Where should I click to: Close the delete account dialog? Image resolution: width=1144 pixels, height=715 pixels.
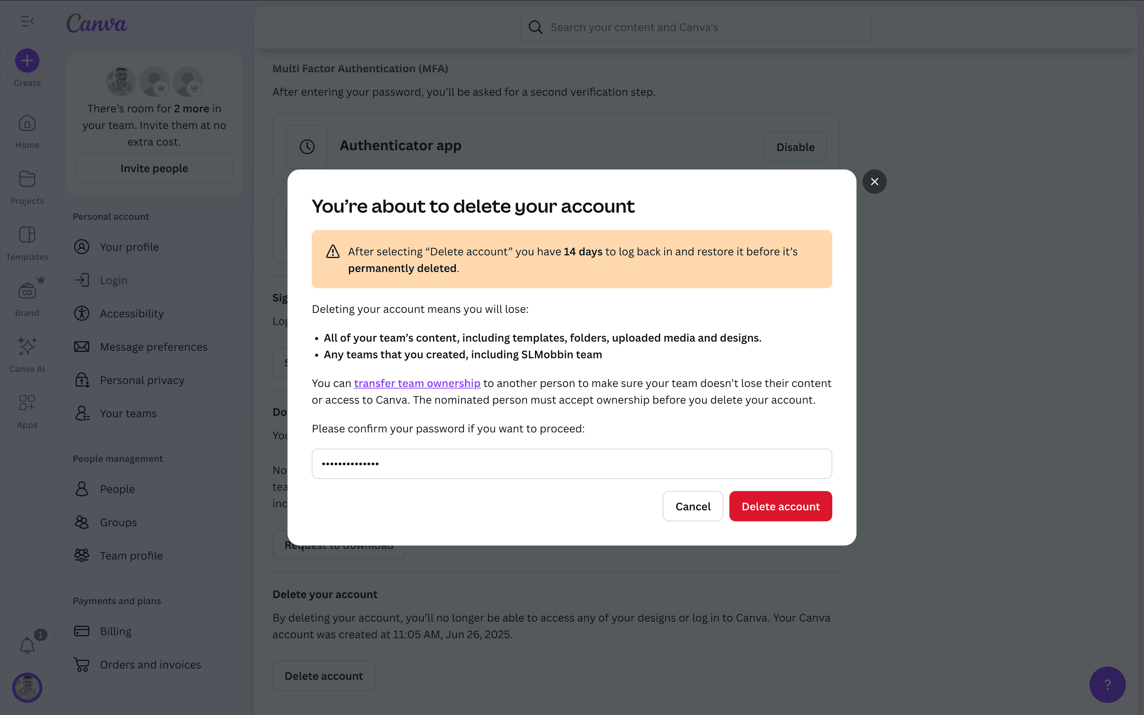(x=874, y=182)
